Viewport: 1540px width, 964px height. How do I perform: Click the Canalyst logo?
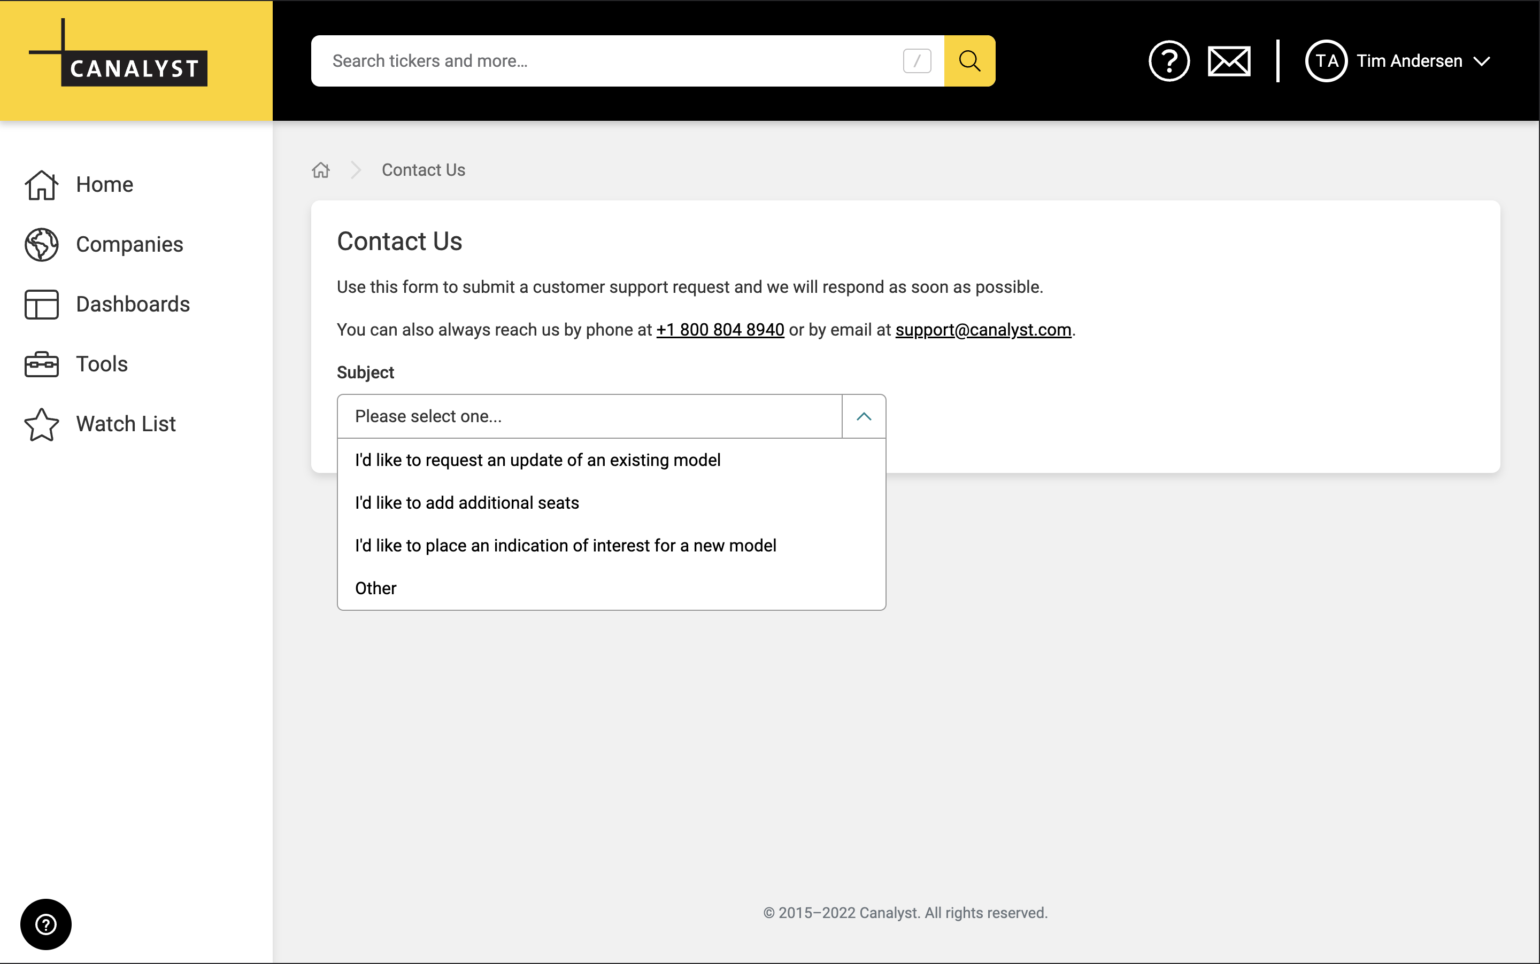[x=119, y=55]
